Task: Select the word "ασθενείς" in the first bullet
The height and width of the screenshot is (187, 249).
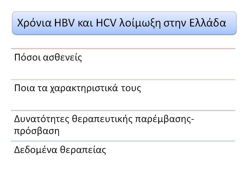Action: tap(63, 58)
